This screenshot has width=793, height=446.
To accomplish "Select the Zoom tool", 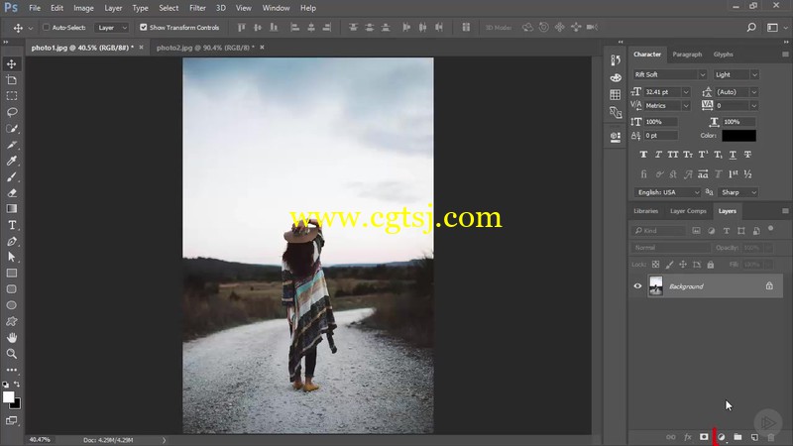I will coord(12,354).
